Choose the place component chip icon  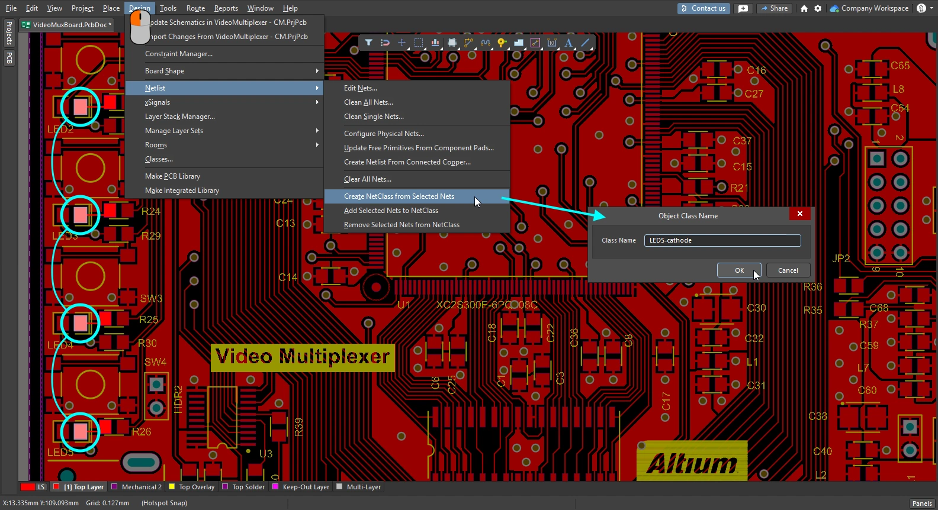(452, 43)
